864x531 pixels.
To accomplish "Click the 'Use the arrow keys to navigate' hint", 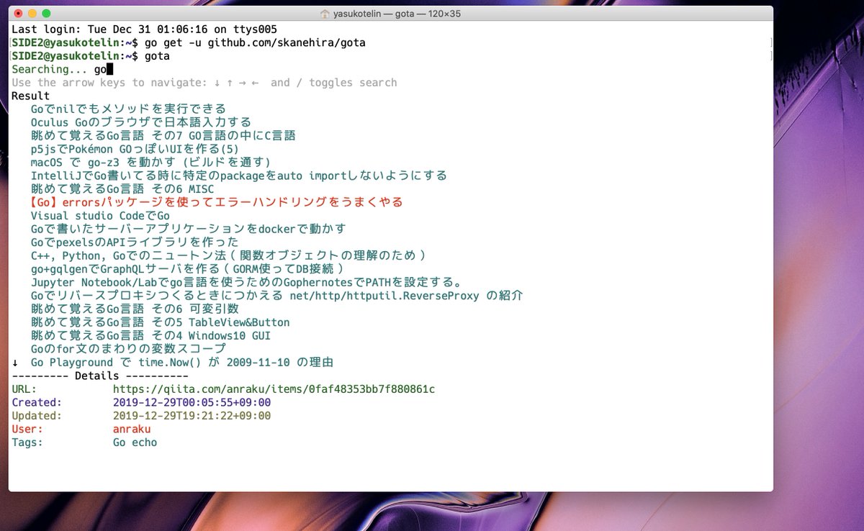I will tap(204, 83).
